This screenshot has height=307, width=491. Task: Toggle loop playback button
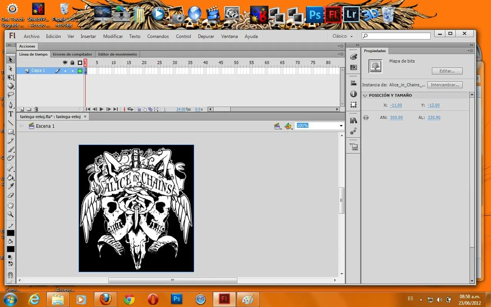[x=130, y=109]
